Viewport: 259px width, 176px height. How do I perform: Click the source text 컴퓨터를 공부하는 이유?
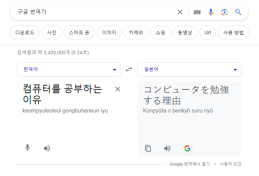(x=62, y=94)
